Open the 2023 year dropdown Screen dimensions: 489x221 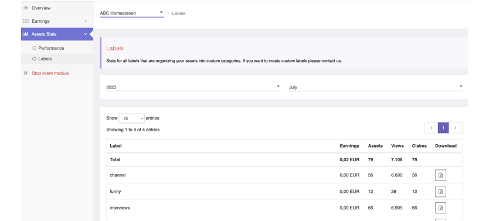click(x=193, y=87)
